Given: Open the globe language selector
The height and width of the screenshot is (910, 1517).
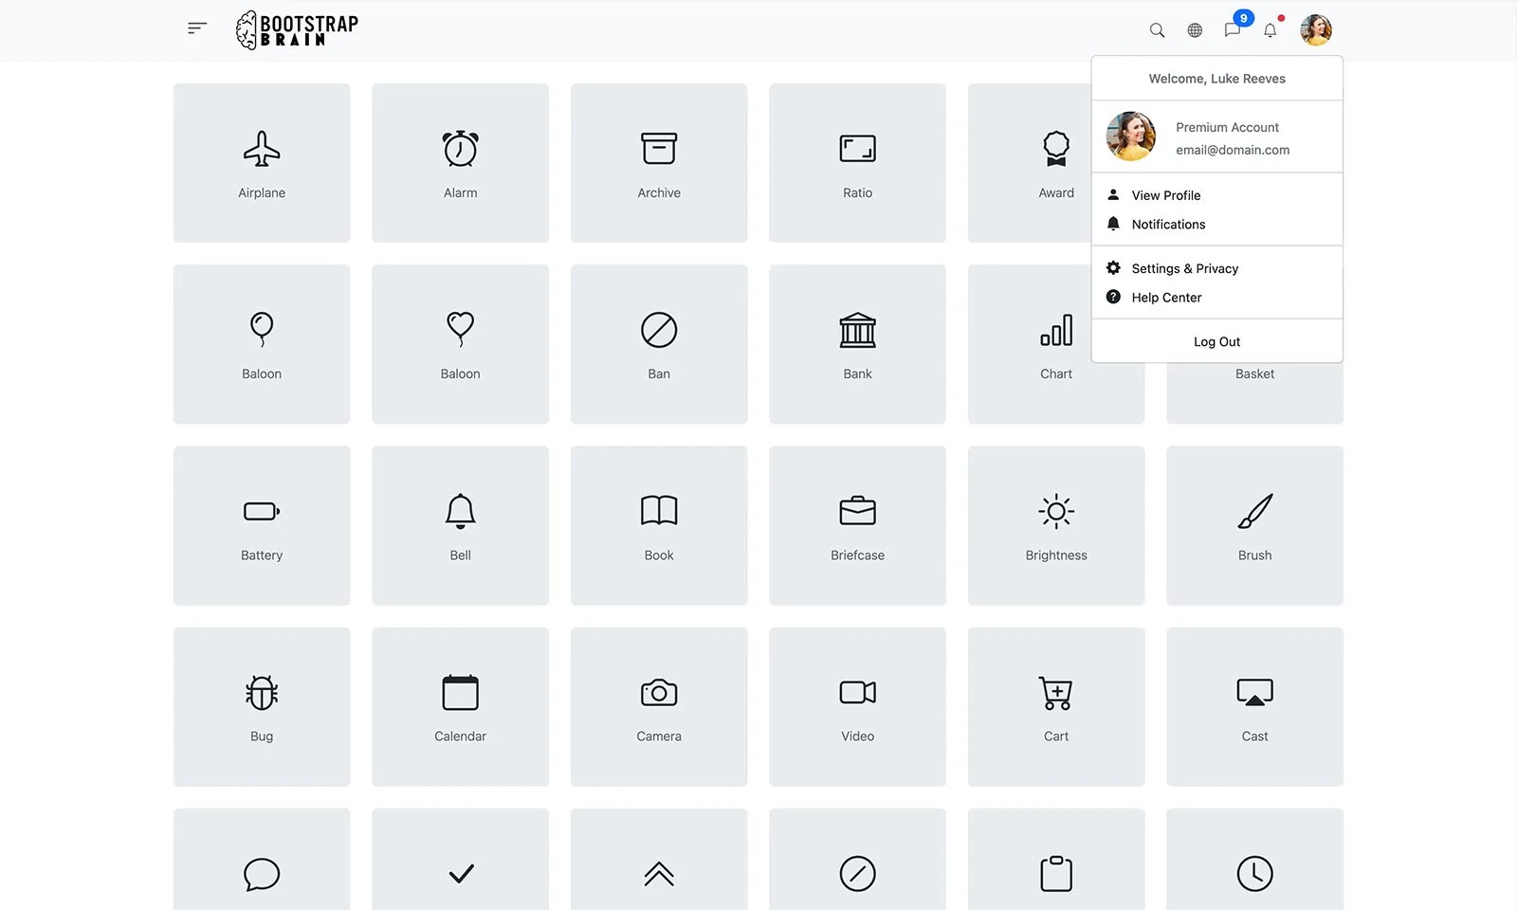Looking at the screenshot, I should [1195, 29].
